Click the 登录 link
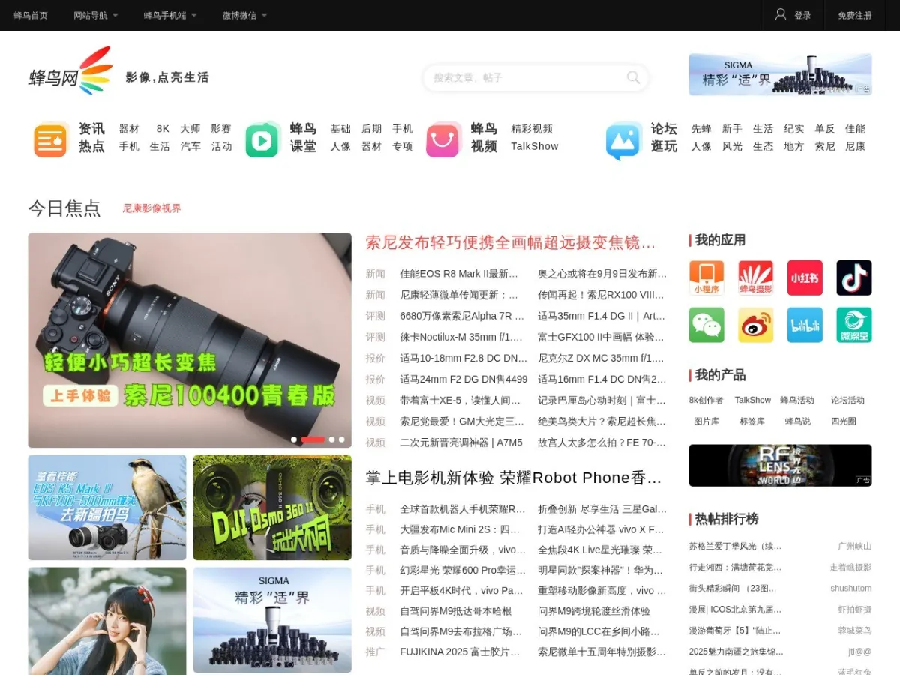 tap(802, 15)
